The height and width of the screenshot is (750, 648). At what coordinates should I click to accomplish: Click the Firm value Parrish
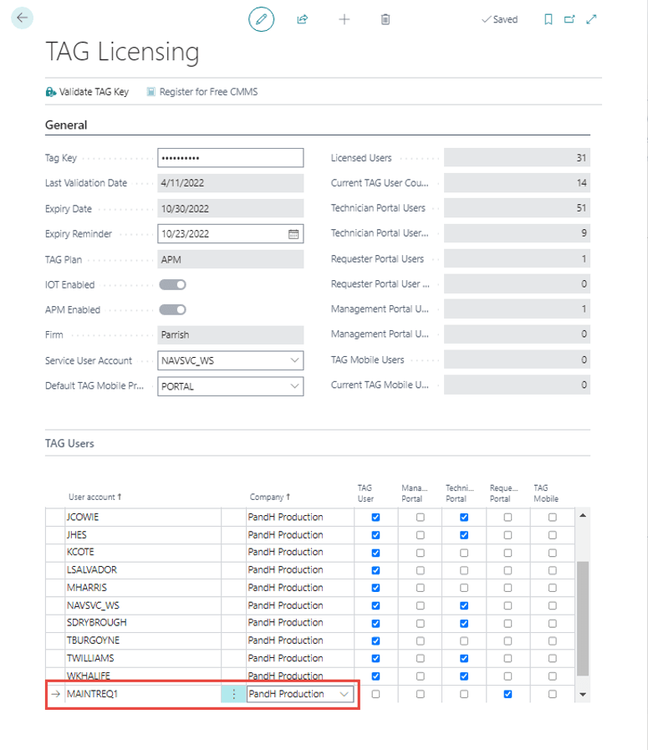tap(231, 334)
